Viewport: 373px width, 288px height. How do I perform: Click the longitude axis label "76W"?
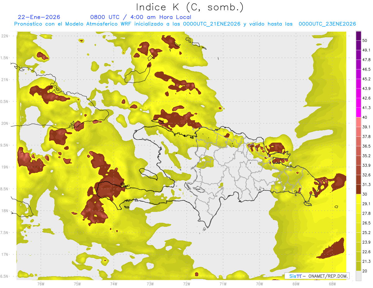41,284
